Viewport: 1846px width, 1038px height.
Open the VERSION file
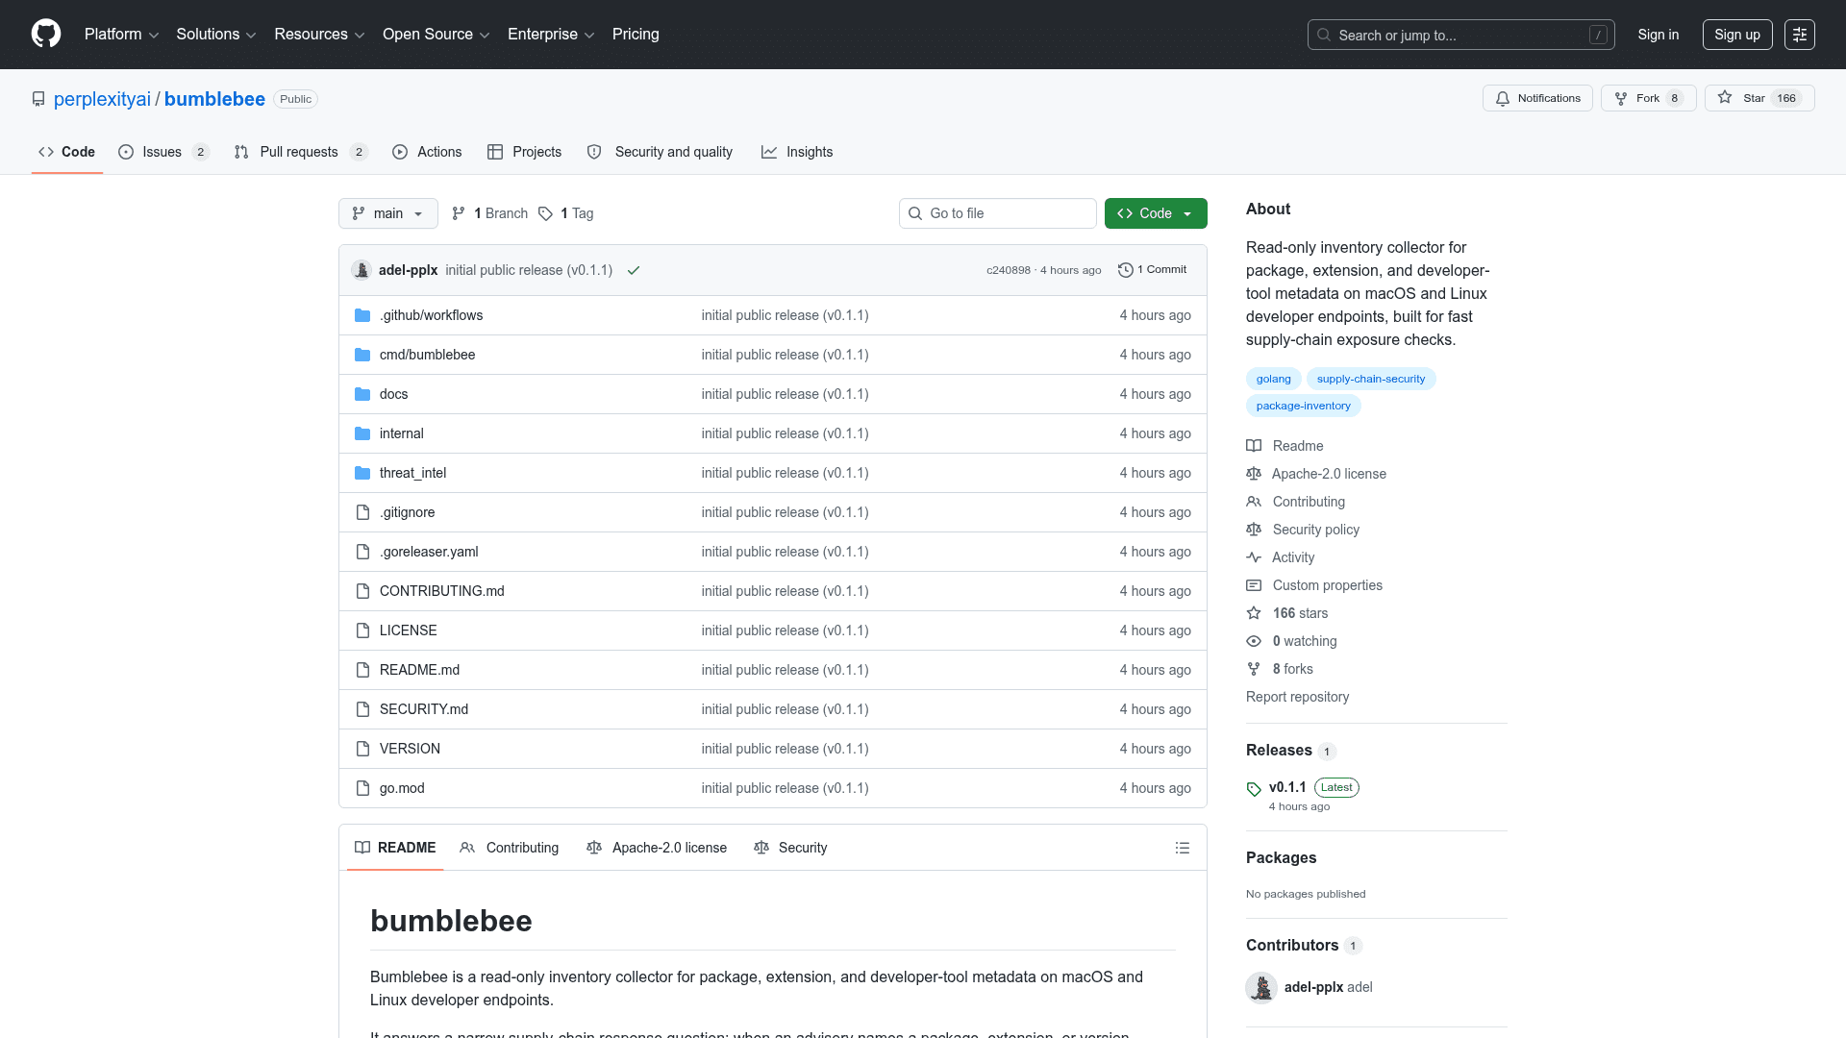410,749
